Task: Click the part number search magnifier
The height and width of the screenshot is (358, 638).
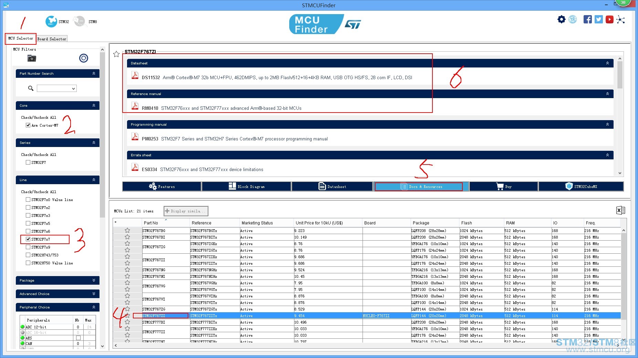Action: 31,88
